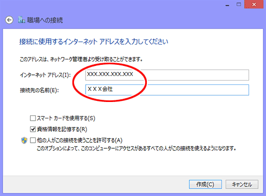Image resolution: width=266 pixels, height=196 pixels.
Task: Go back using the circular arrow button
Action: 9,20
